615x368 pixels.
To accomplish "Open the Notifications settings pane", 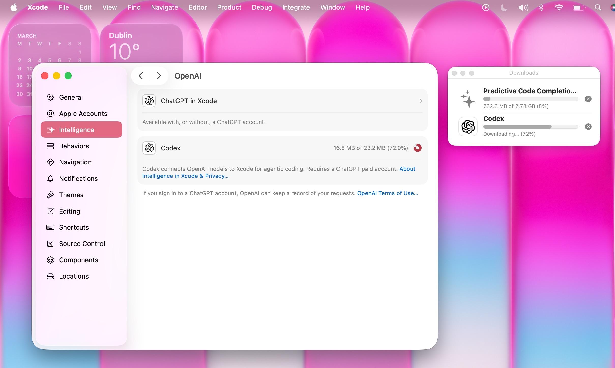I will (x=81, y=179).
